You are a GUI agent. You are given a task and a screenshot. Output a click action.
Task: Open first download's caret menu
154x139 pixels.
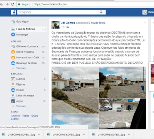(x=39, y=134)
